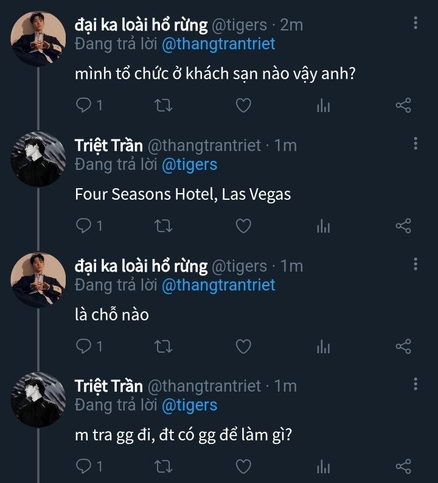Open @tigers mention in 'Four Seasons' reply

pos(189,164)
